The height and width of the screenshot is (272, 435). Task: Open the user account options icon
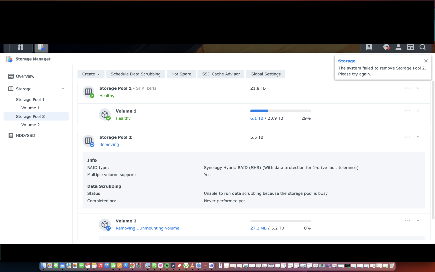click(398, 47)
